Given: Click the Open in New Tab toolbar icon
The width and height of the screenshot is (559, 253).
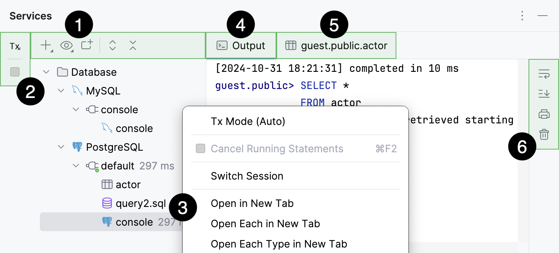Looking at the screenshot, I should 87,45.
